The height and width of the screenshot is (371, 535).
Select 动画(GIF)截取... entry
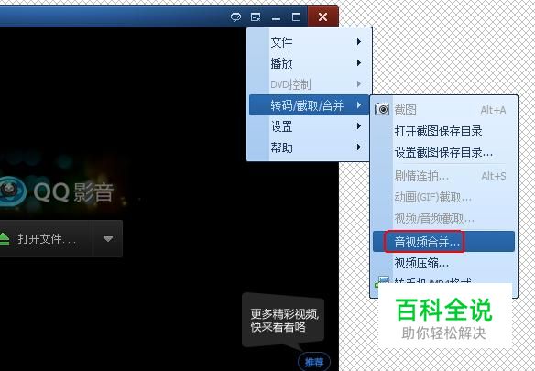coord(443,197)
